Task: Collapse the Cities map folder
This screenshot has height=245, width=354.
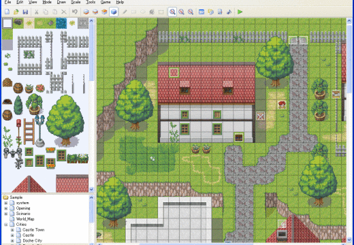Action: pos(6,225)
